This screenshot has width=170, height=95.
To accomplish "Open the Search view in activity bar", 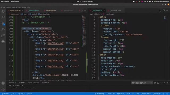I will [x=3, y=17].
